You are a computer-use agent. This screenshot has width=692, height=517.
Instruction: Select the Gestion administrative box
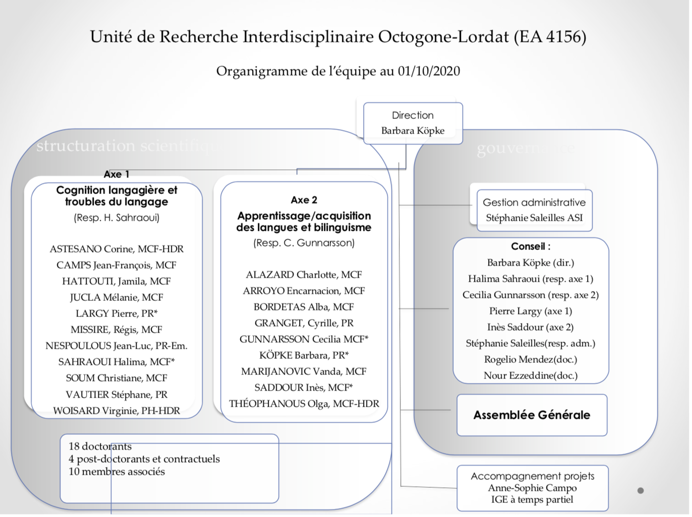(x=534, y=210)
